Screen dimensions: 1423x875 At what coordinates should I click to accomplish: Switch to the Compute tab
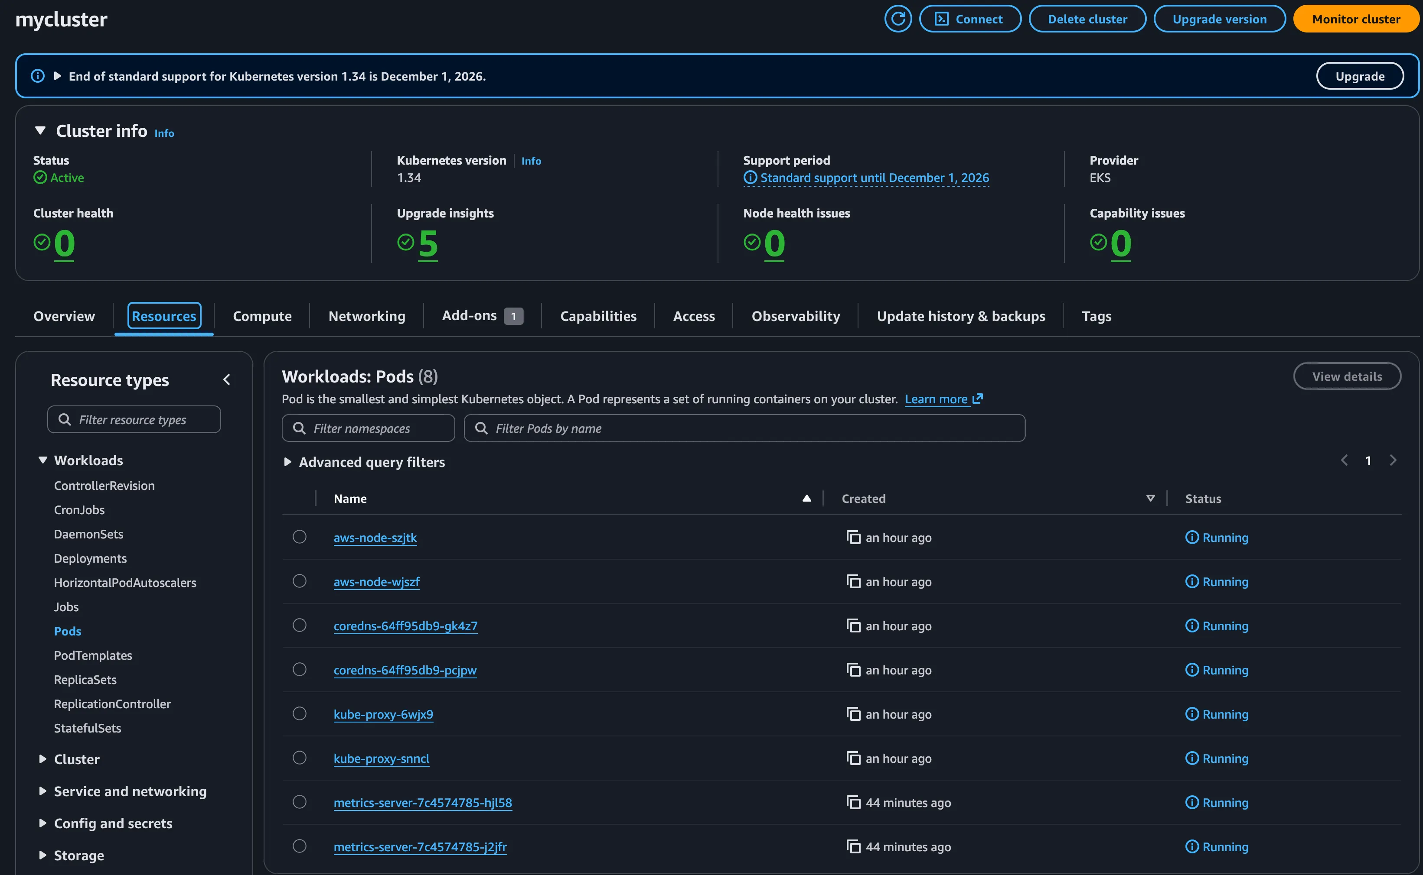(262, 316)
